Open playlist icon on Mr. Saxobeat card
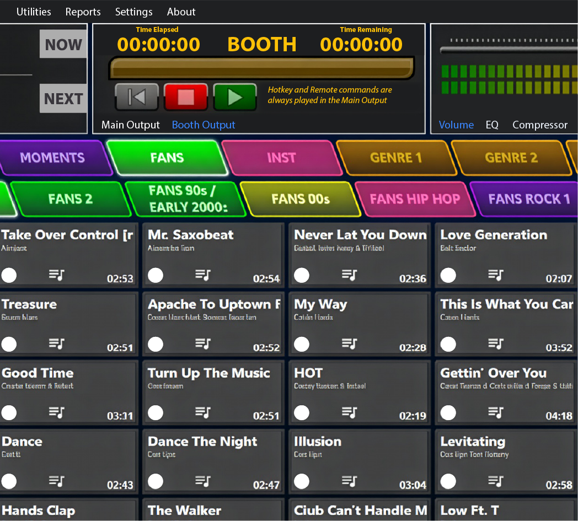Viewport: 578px width, 521px height. tap(203, 275)
